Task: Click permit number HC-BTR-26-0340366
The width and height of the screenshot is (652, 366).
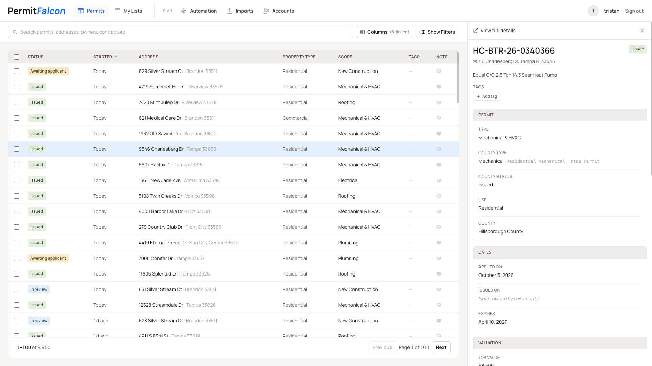Action: coord(513,51)
